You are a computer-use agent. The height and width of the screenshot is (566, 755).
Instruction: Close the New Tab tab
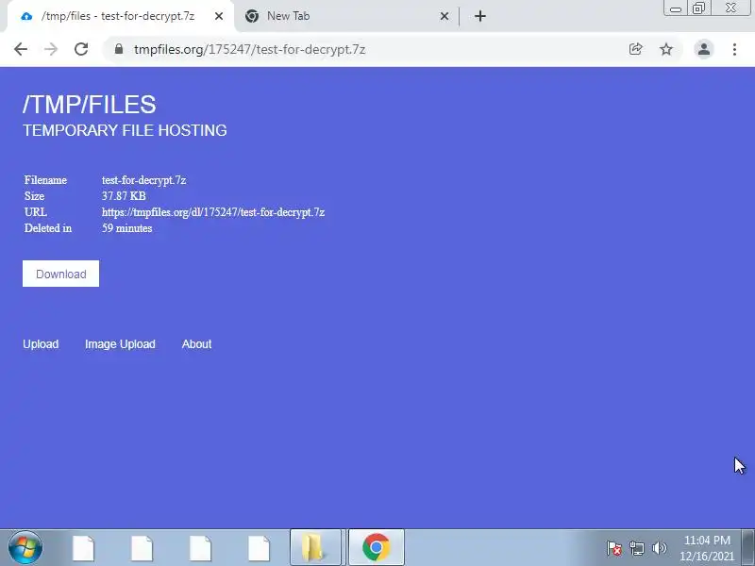445,16
